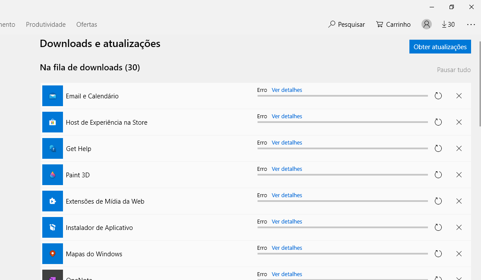Switch to the Produtividade tab
Screen dimensions: 481x280
coord(46,25)
